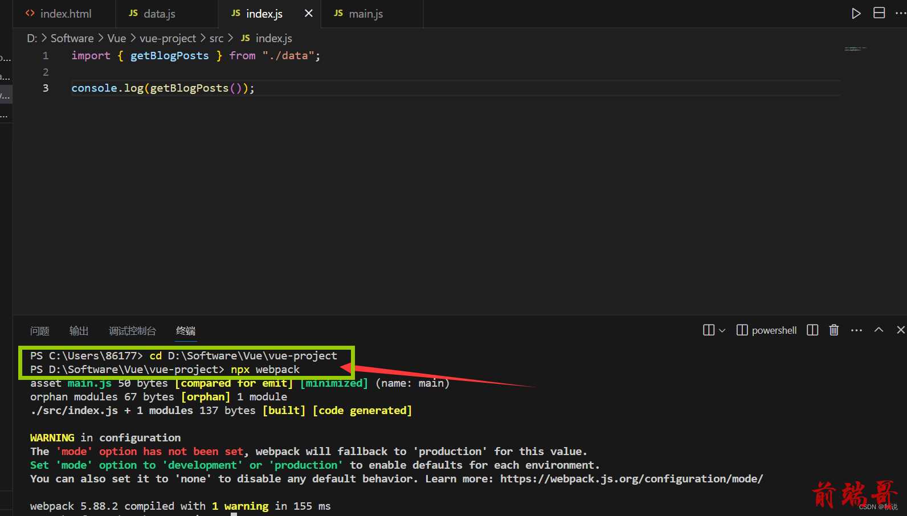Viewport: 907px width, 516px height.
Task: Click the main.js asset name in terminal
Action: point(89,383)
